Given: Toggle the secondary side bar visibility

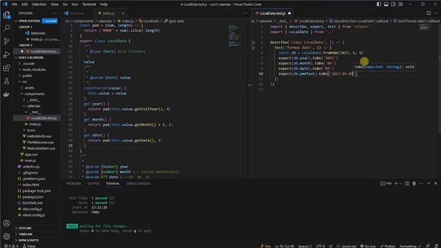Looking at the screenshot, I should (x=393, y=4).
